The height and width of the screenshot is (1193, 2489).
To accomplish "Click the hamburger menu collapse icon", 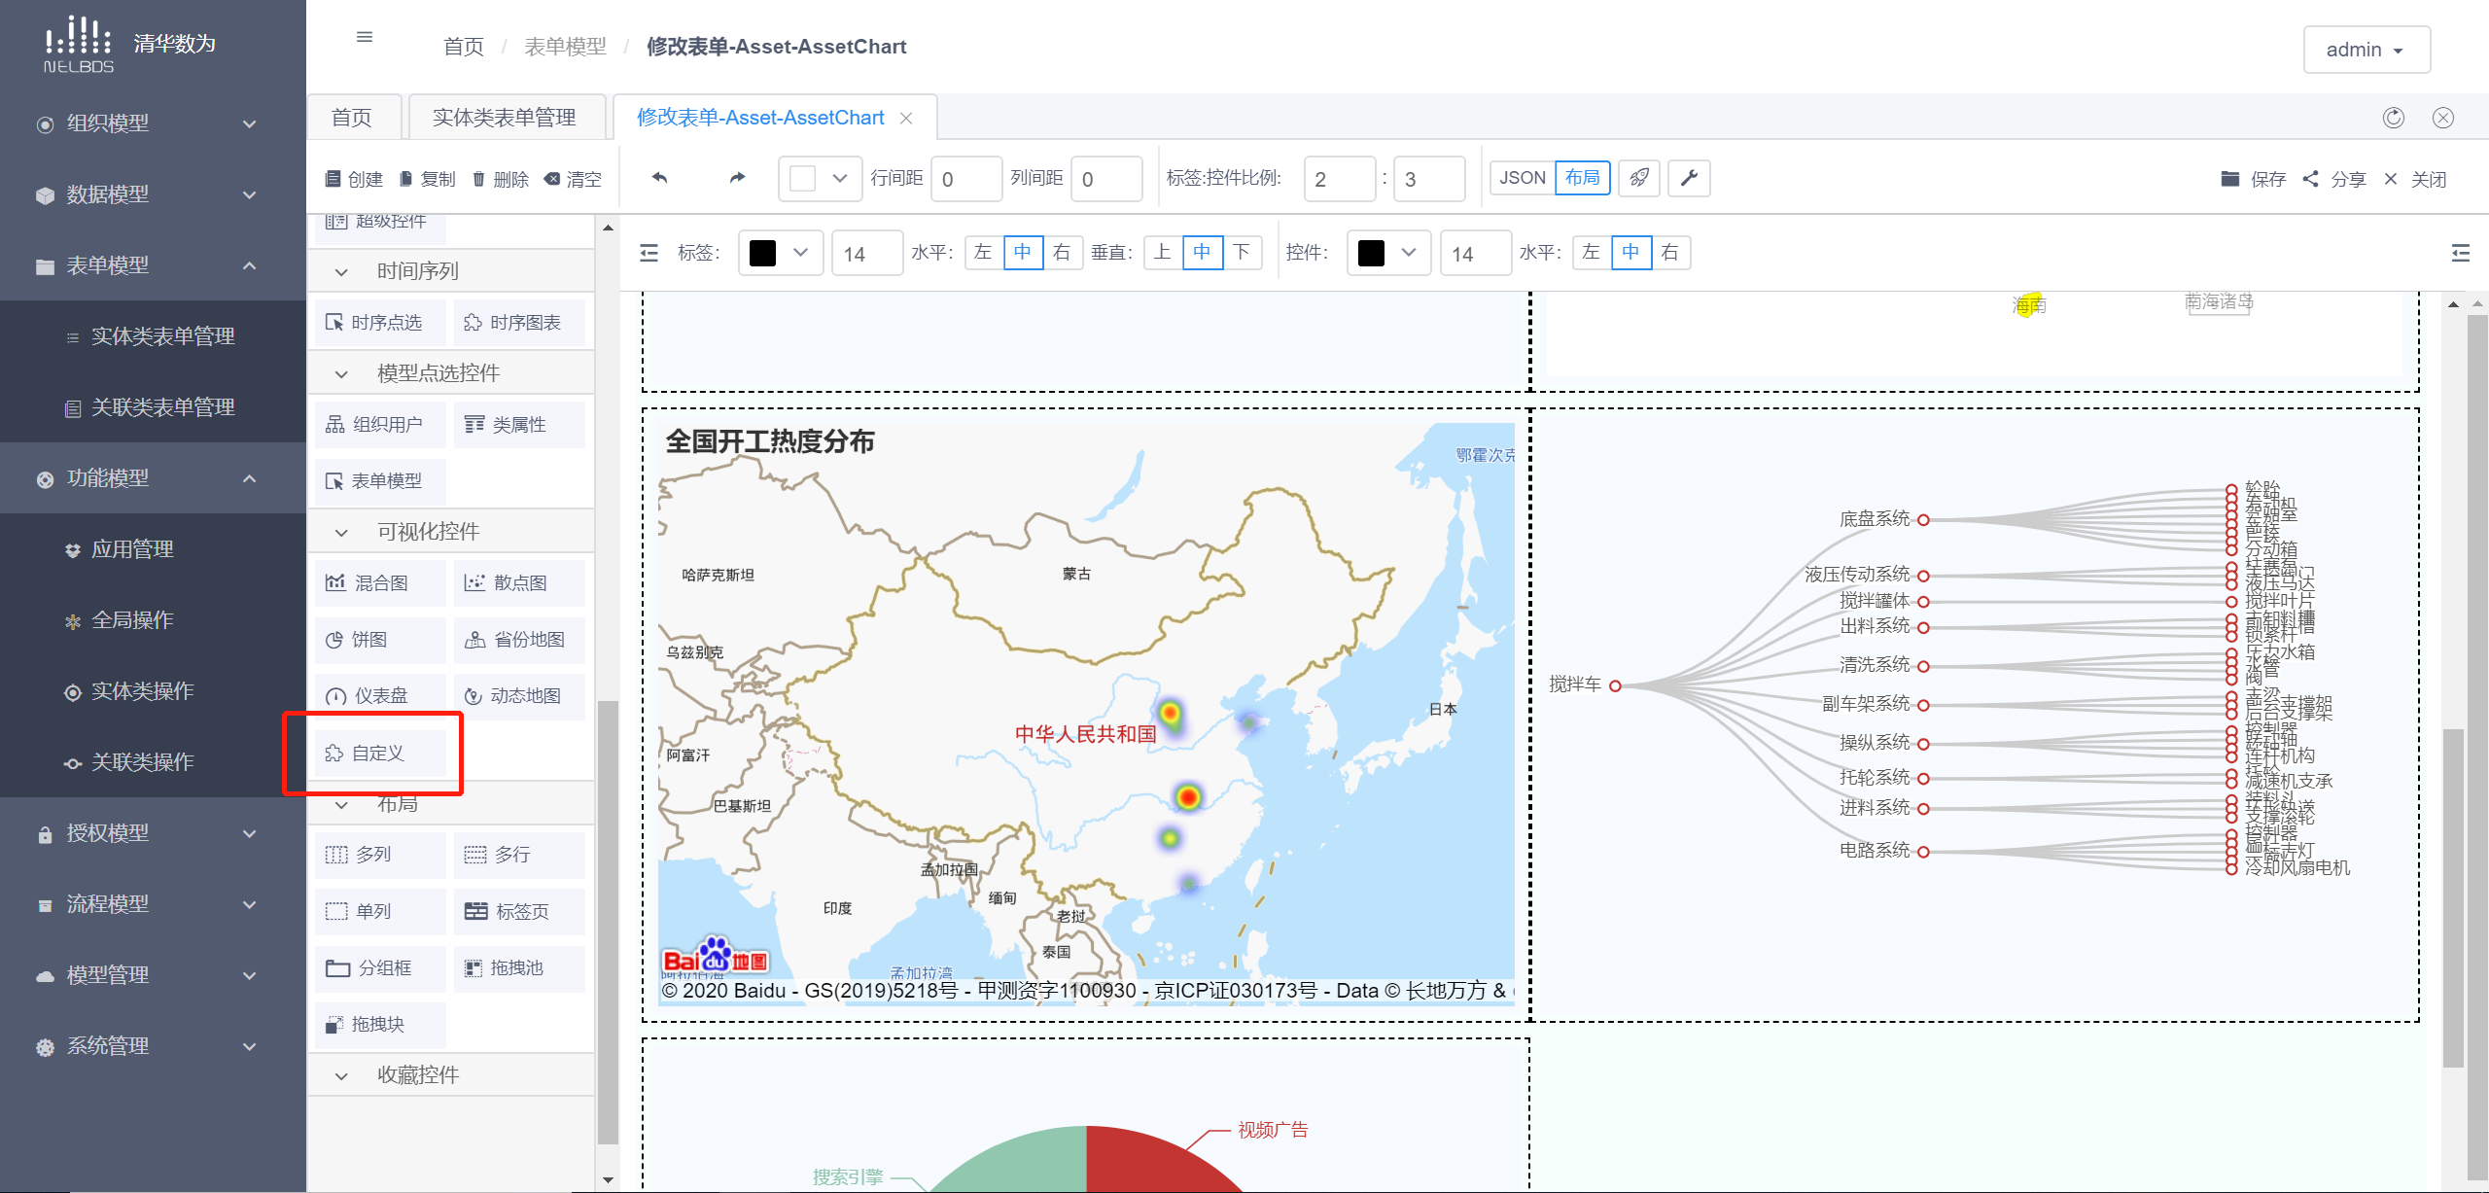I will 365,38.
